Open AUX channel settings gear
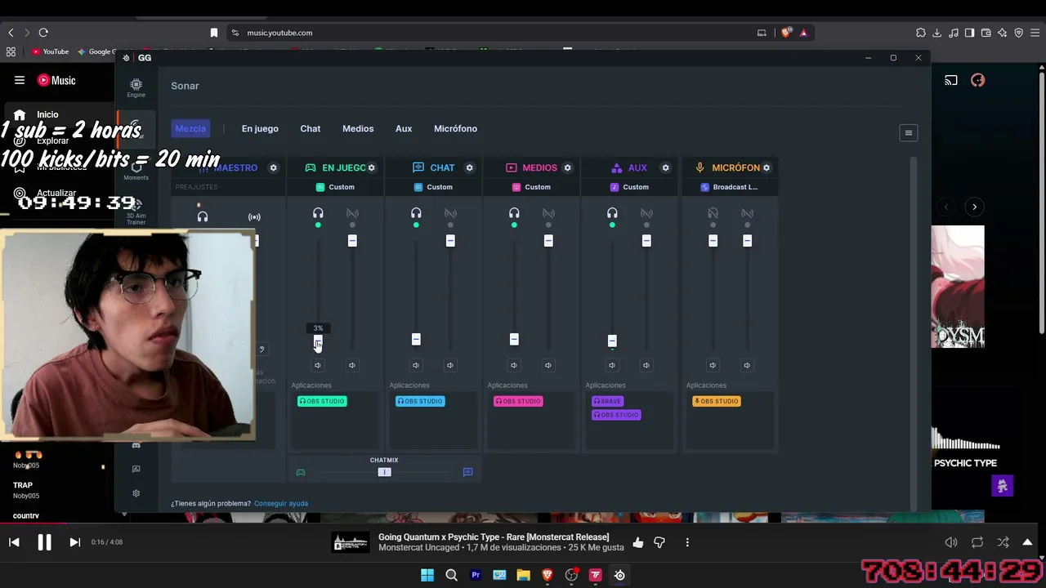The width and height of the screenshot is (1046, 588). [x=665, y=167]
